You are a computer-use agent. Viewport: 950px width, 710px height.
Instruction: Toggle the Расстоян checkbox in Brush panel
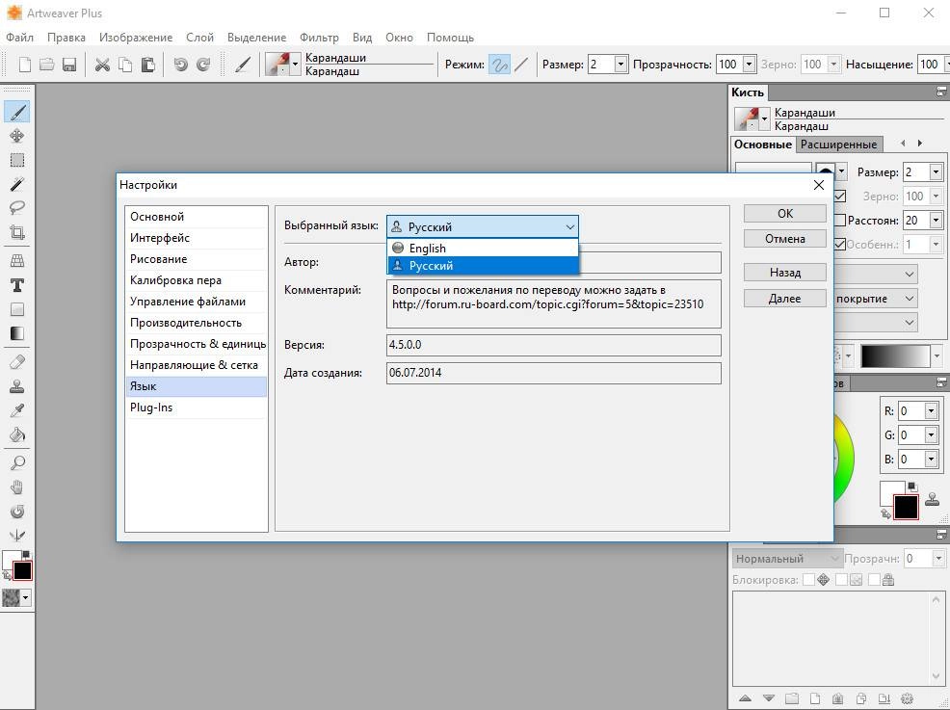[x=840, y=220]
